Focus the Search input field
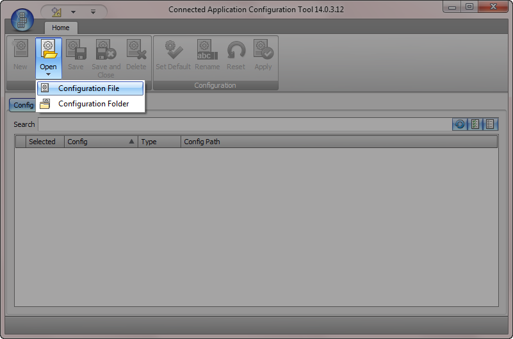 tap(245, 124)
